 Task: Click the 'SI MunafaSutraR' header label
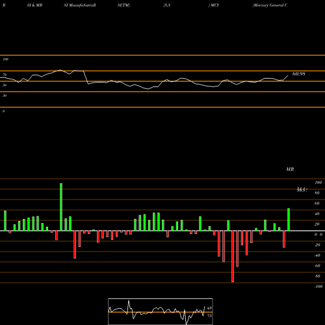[x=80, y=5]
